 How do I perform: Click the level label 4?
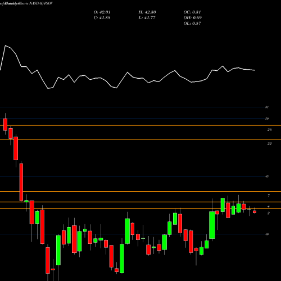tap(269, 206)
